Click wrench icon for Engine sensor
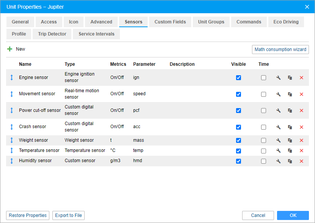Viewport: 315px width, 223px height. coord(278,78)
